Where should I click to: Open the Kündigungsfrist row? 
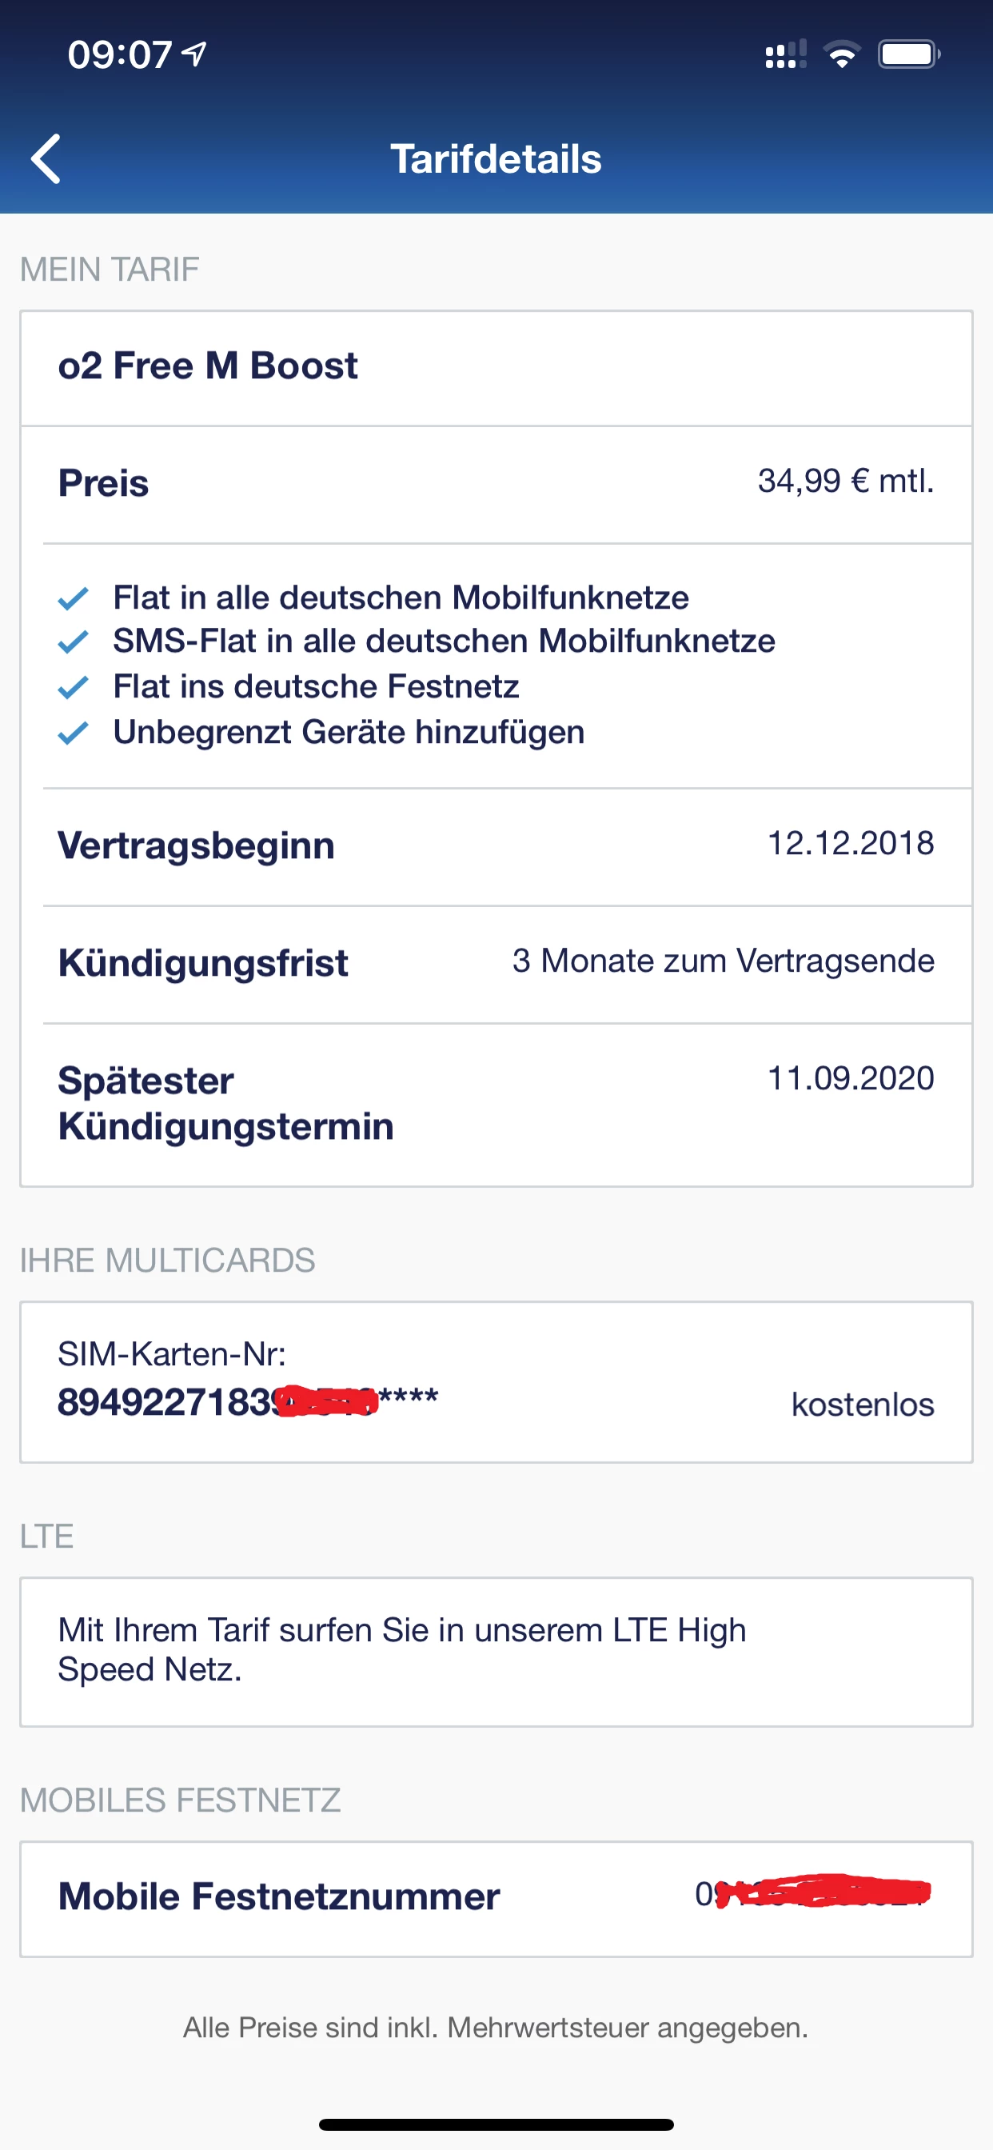point(496,962)
